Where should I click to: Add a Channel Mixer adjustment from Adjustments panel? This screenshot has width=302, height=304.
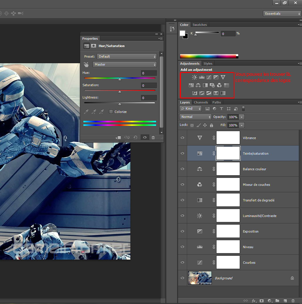click(x=219, y=85)
